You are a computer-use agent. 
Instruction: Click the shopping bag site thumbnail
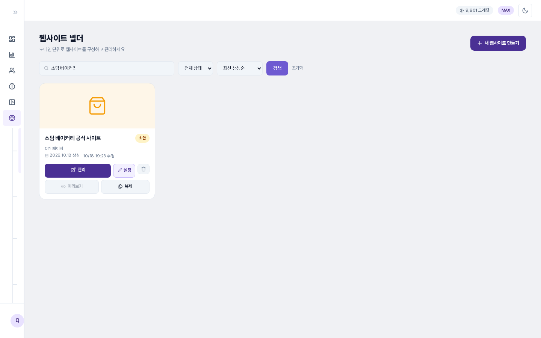coord(97,106)
